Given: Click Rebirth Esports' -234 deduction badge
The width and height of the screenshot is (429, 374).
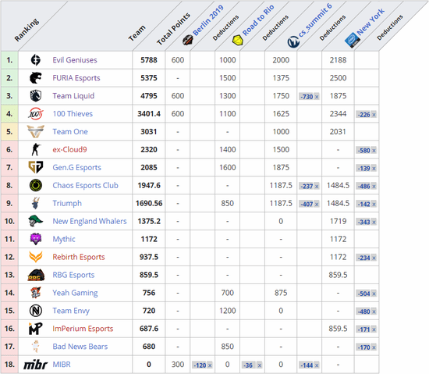Looking at the screenshot, I should click(367, 258).
